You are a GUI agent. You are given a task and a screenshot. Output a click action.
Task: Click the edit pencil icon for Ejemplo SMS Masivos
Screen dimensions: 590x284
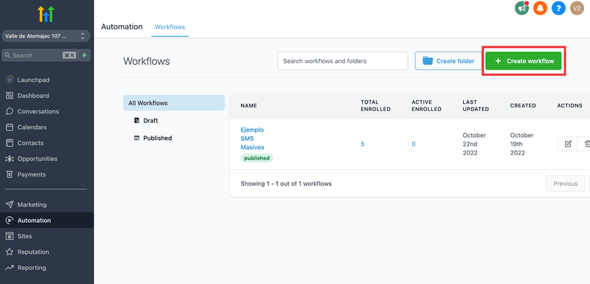568,143
